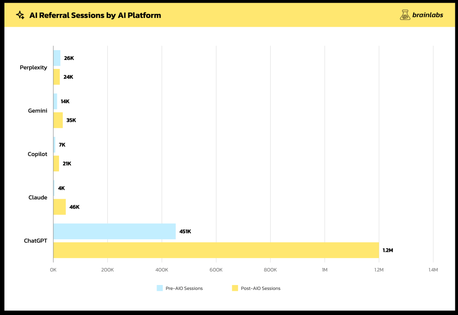Screen dimensions: 458x315
Task: Click the 1.2M data label beside the ChatGPT bar
Action: [x=388, y=250]
